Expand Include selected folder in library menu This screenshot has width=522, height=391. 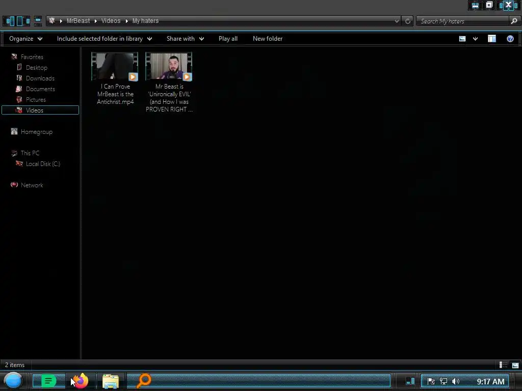click(104, 39)
